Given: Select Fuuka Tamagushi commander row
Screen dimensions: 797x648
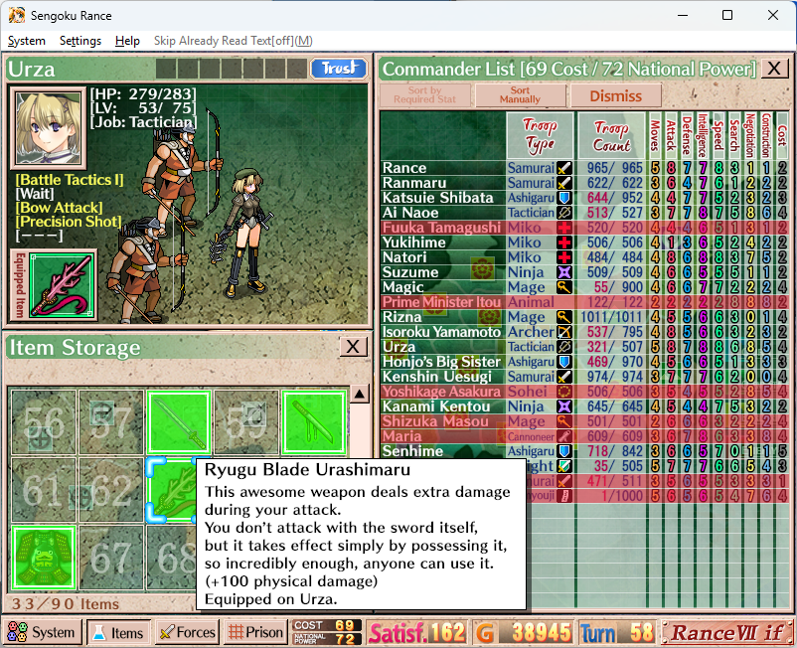Looking at the screenshot, I should coord(584,228).
